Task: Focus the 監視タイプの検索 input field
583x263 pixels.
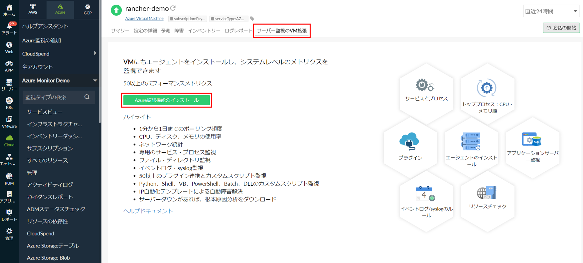Action: click(x=59, y=97)
